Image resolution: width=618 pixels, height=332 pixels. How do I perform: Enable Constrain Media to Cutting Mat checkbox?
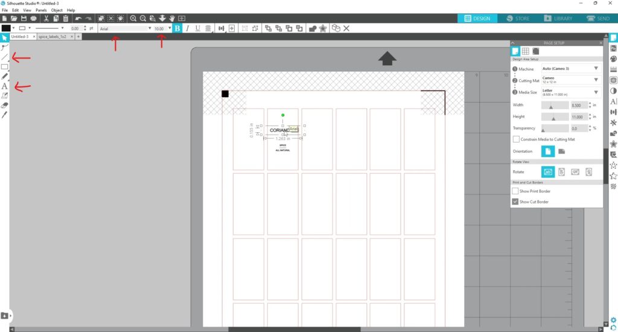pos(516,139)
